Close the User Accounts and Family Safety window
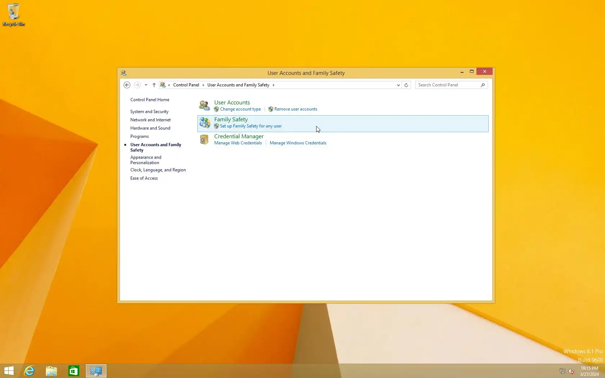605x378 pixels. (485, 72)
